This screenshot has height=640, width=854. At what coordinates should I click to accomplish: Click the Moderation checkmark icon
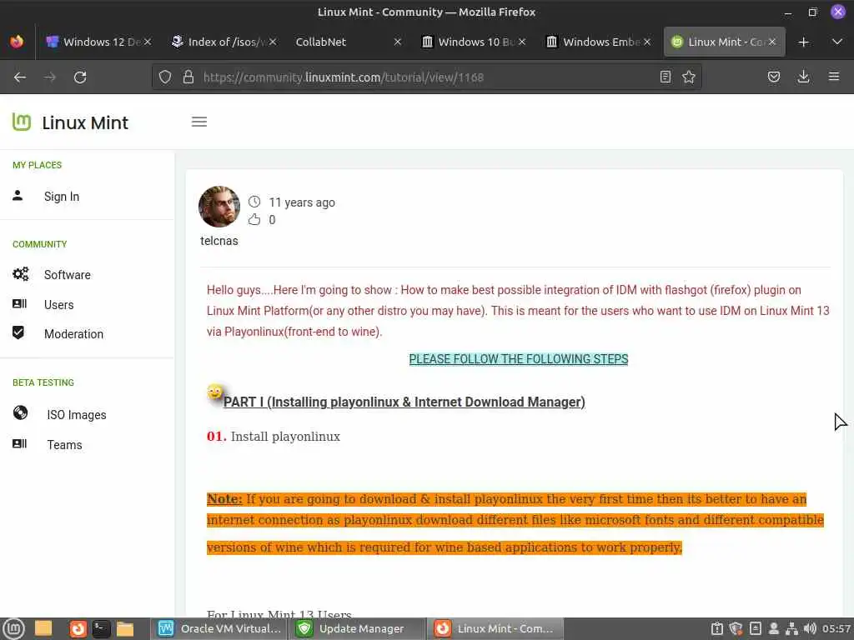(18, 332)
